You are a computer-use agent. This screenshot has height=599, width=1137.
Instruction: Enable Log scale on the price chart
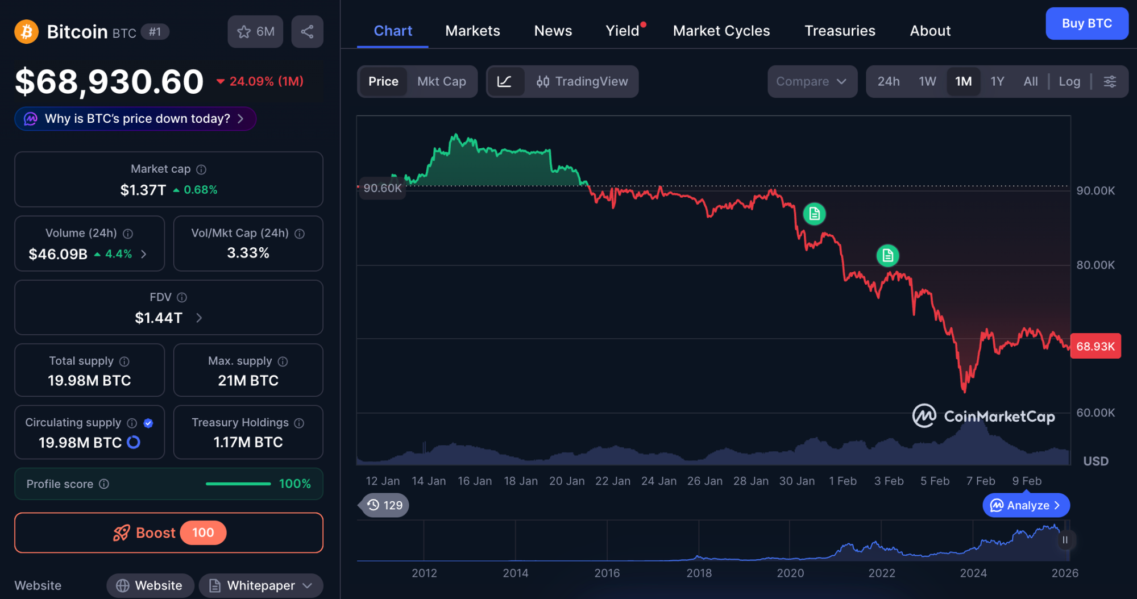point(1069,81)
